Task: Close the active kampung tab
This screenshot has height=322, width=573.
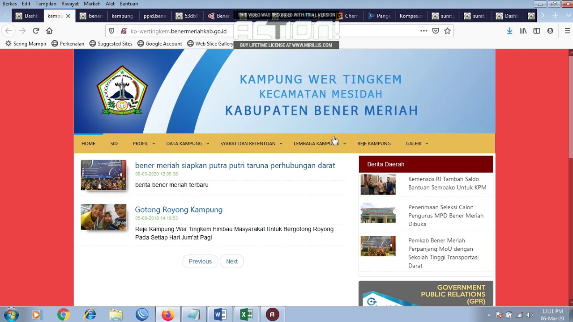Action: click(68, 16)
